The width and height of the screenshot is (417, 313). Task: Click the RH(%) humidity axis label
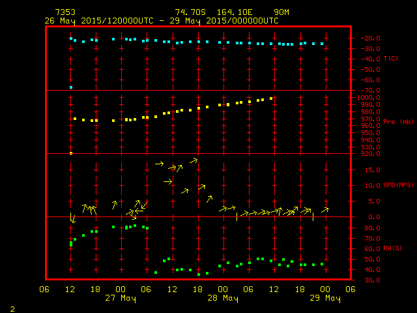(x=392, y=248)
